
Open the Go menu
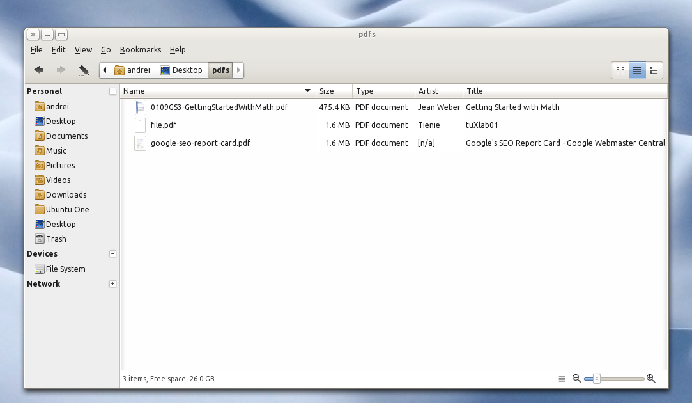coord(106,49)
